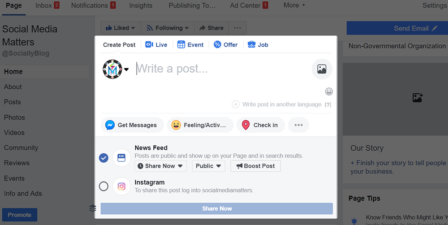Open Community in the left sidebar
This screenshot has width=448, height=225.
21,148
